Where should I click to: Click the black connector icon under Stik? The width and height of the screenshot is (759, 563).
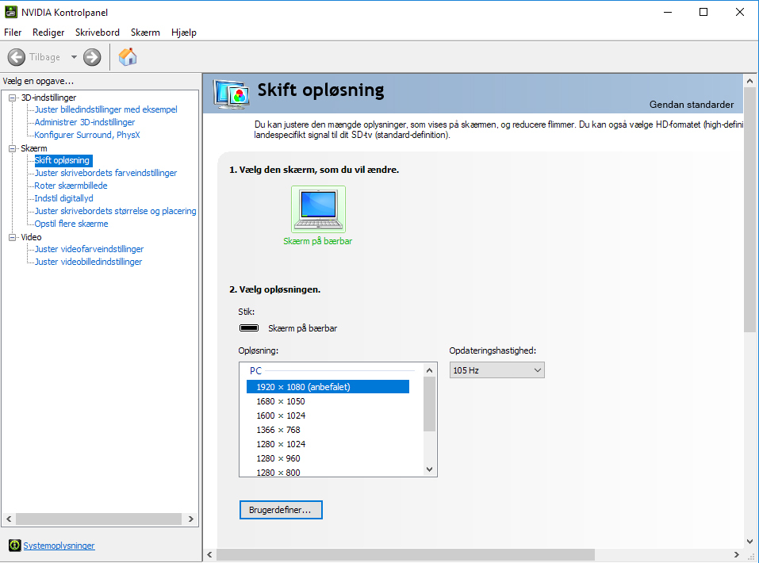(249, 327)
